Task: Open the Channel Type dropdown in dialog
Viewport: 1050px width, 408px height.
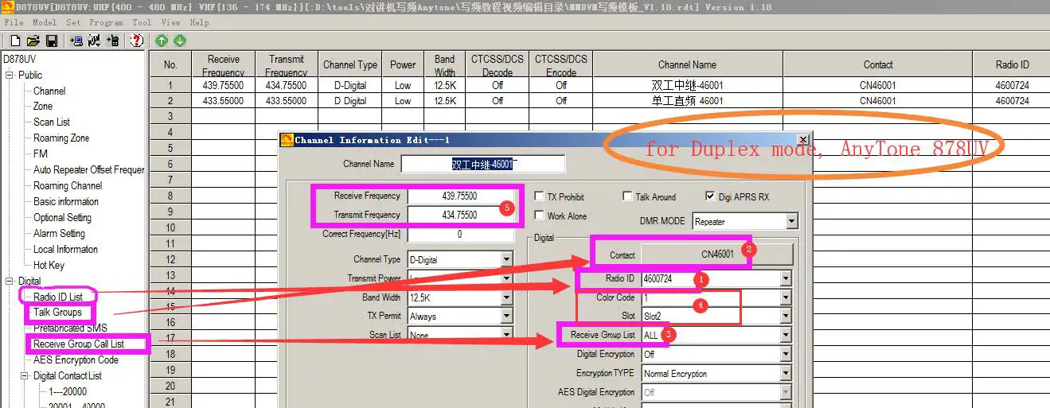Action: coord(507,259)
